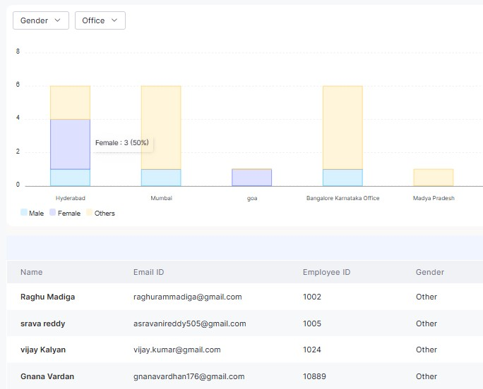The image size is (483, 389).
Task: Select employee name vijay Kalyan
Action: coord(43,350)
